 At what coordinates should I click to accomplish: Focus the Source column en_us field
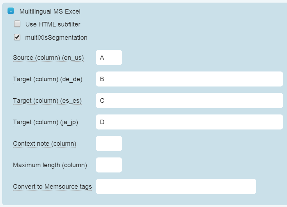tap(109, 58)
